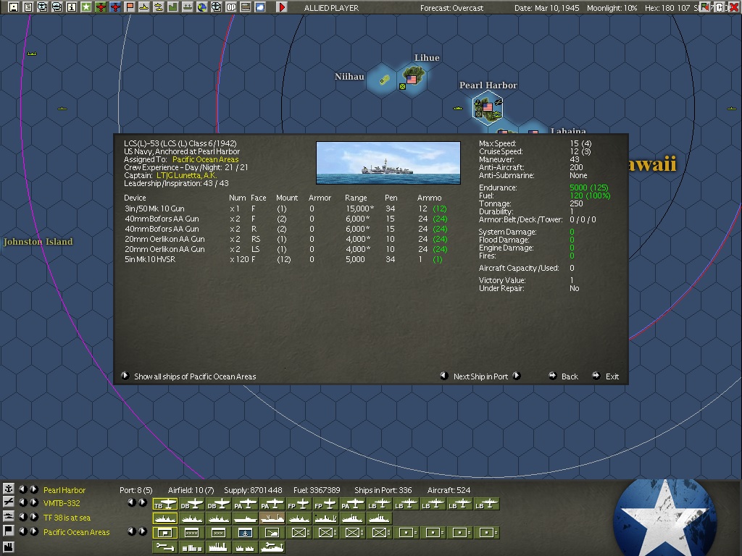
Task: Click the ship-with-crane repair icon
Action: 272,547
